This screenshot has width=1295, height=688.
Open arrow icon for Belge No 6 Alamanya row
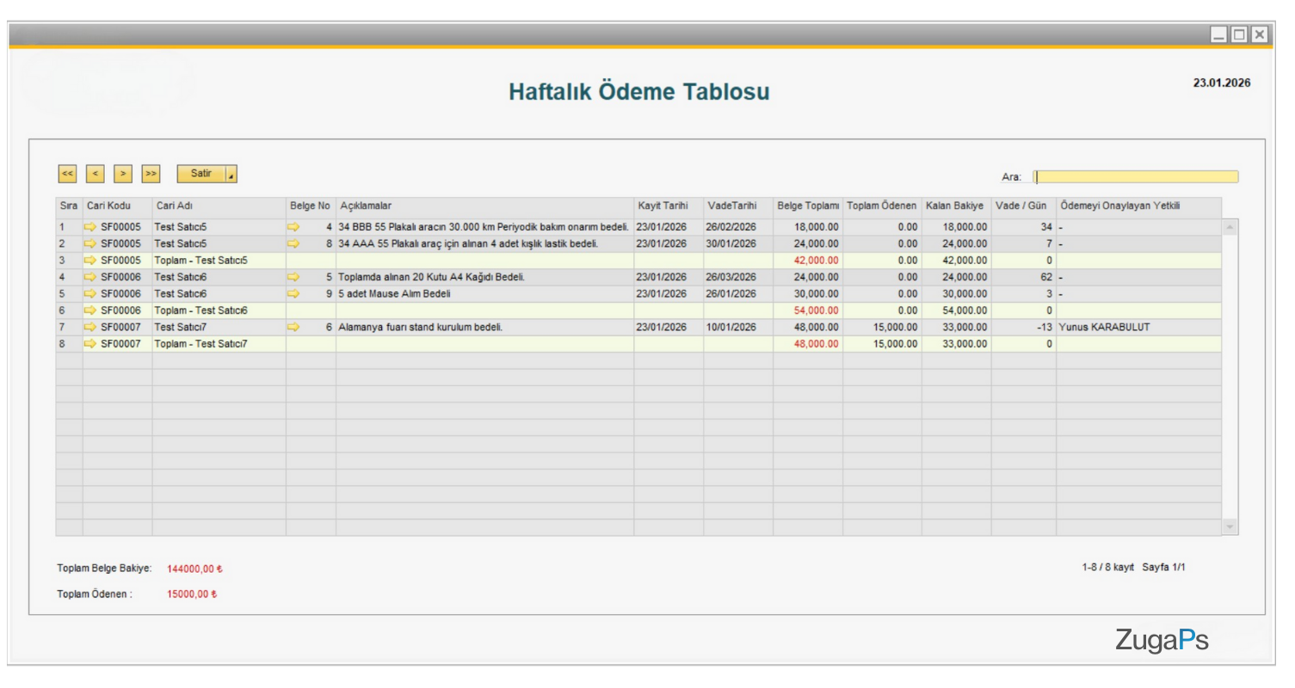pyautogui.click(x=294, y=327)
